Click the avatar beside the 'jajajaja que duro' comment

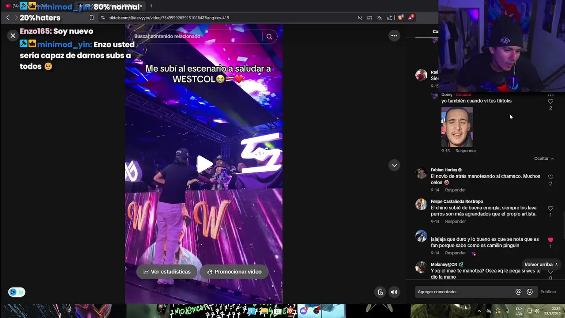[x=421, y=236]
